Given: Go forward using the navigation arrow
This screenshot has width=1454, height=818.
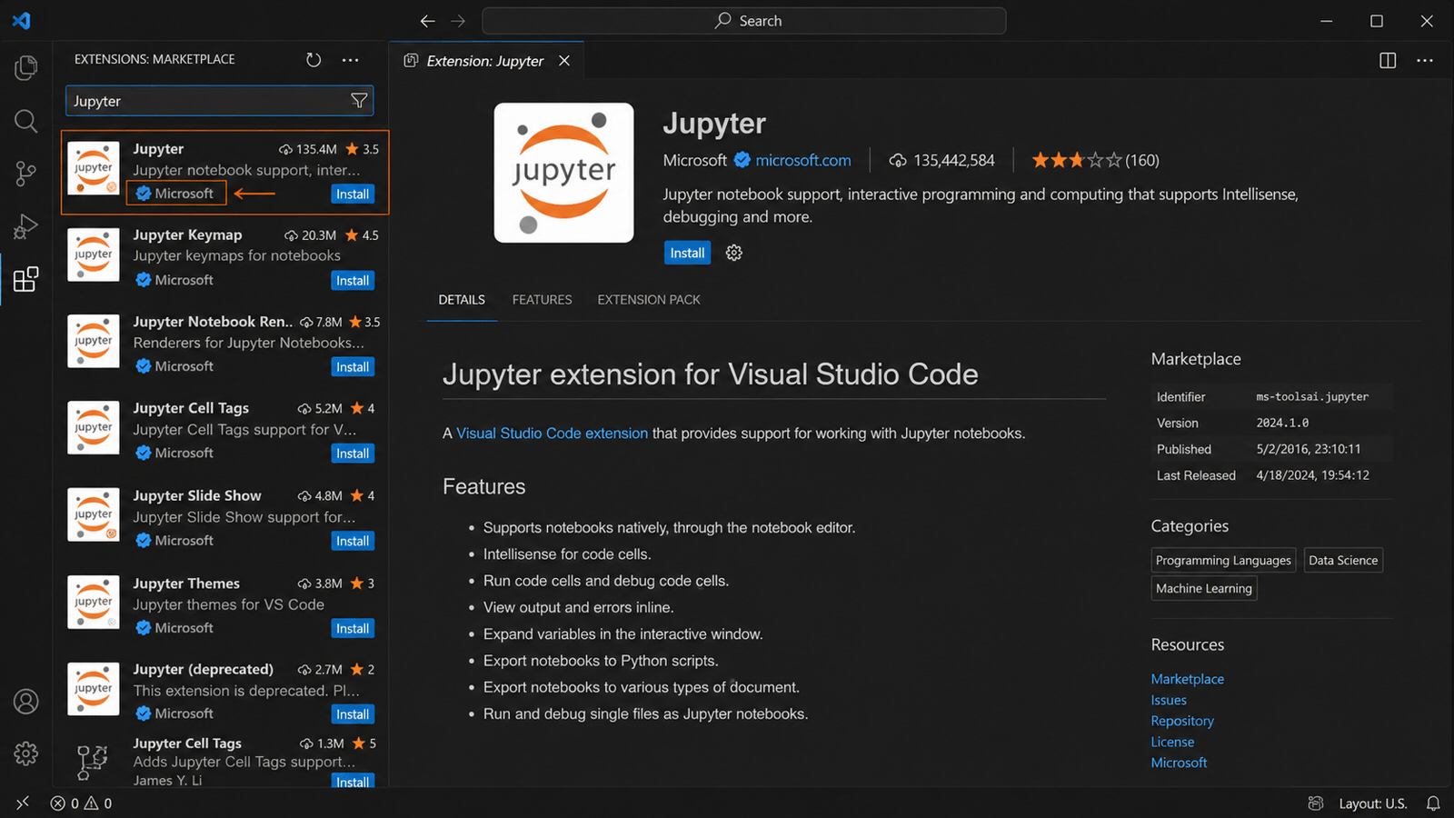Looking at the screenshot, I should (x=458, y=21).
